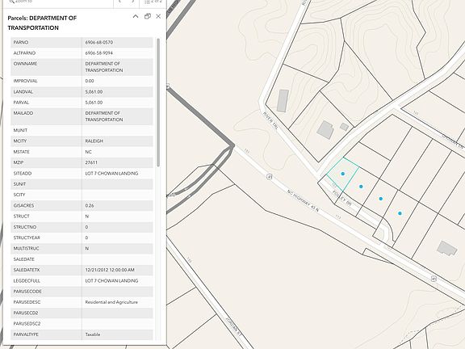
Task: Go to the next selected feature
Action: pyautogui.click(x=132, y=1)
